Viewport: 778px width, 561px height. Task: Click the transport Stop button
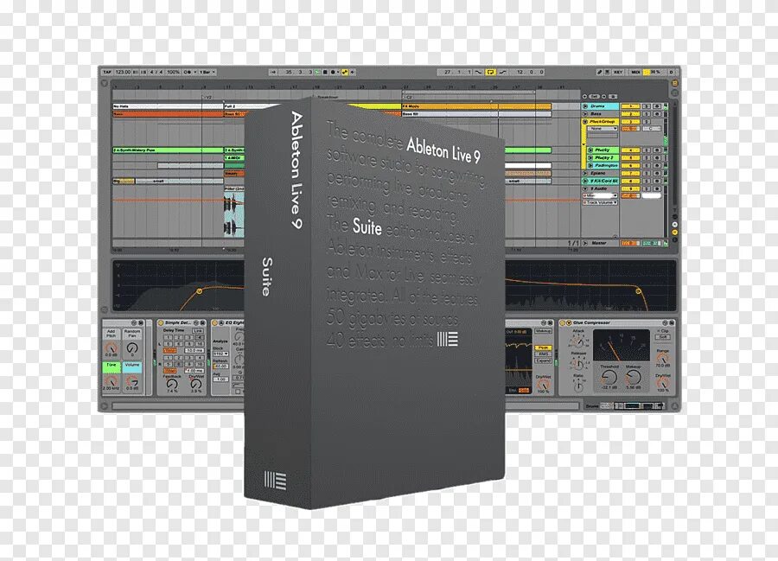(x=326, y=72)
